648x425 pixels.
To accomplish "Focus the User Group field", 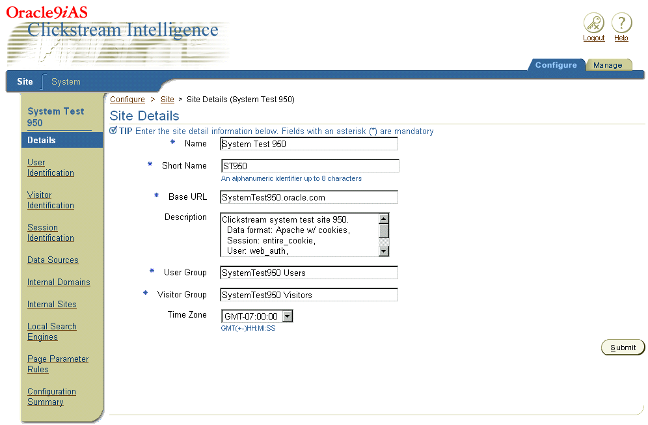I will 309,273.
